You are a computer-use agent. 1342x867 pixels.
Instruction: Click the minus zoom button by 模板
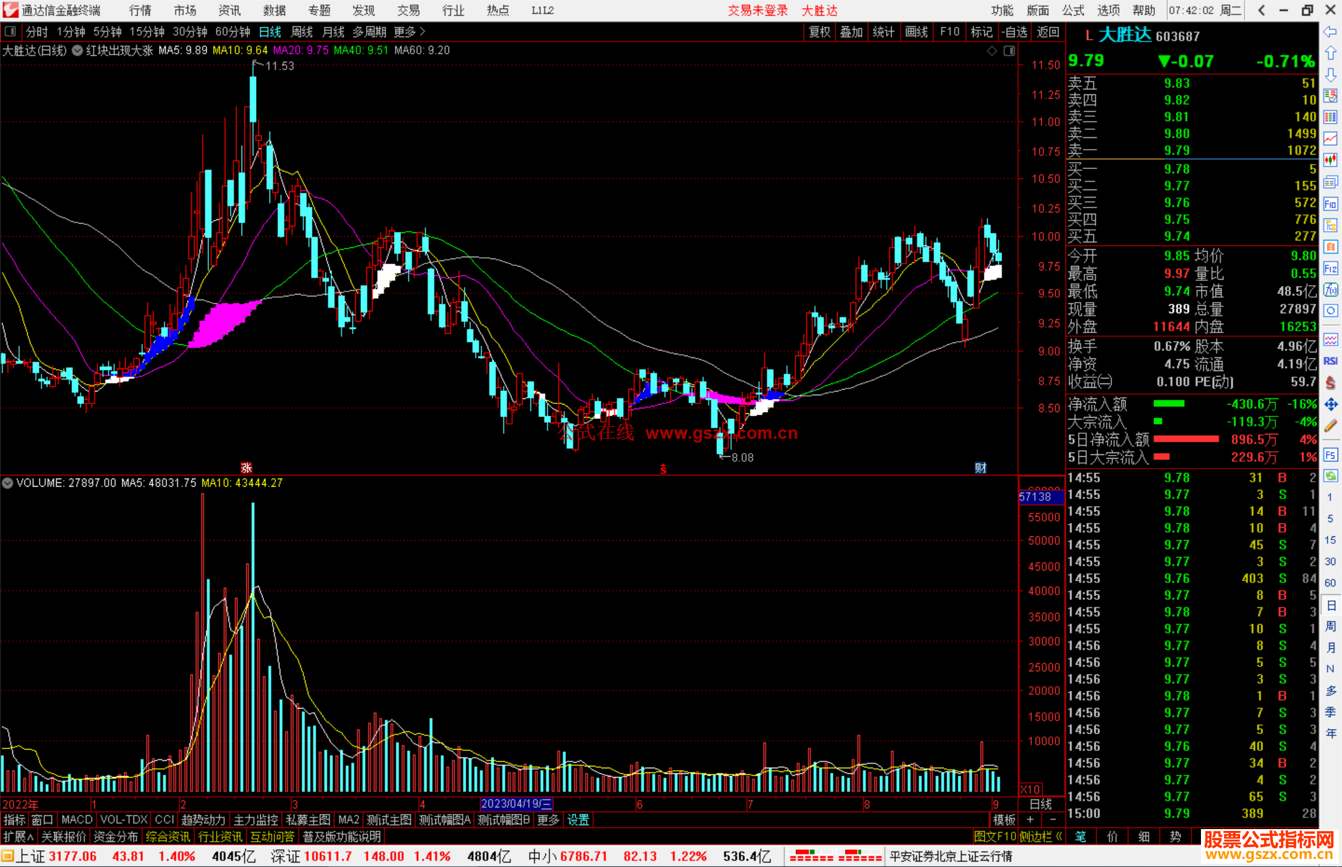1052,820
